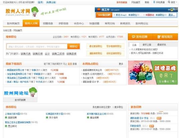Image resolution: width=179 pixels, height=138 pixels.
Task: Open the 办公室文员 hot position link
Action: click(x=88, y=78)
